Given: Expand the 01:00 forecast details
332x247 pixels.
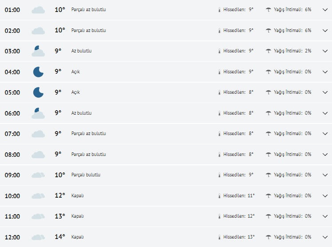Looking at the screenshot, I should 325,10.
